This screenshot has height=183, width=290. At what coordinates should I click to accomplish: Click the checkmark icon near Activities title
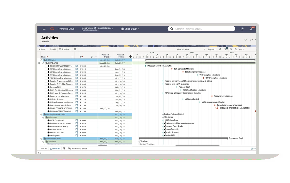[x=246, y=40]
